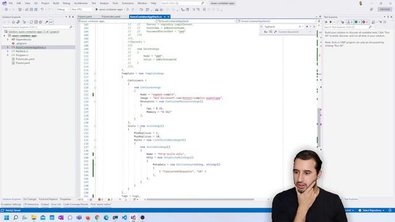The image size is (395, 222).
Task: Click the editor horizontal scrollbar
Action: click(x=200, y=199)
